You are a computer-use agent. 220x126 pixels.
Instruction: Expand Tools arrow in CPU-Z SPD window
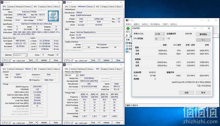(99, 123)
